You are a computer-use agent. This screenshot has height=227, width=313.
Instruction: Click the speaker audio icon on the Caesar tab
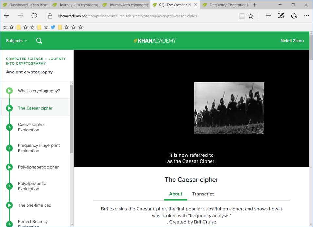[162, 5]
